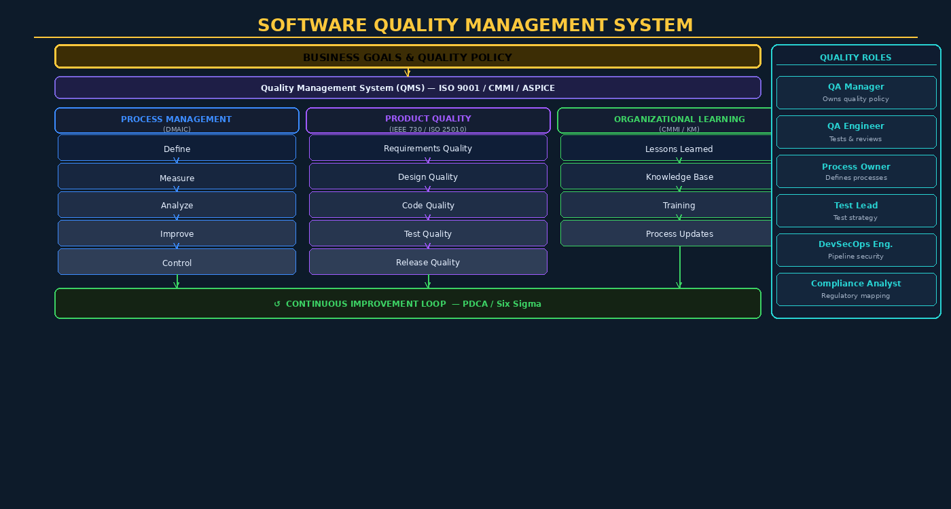Click the Define box in DMAIC

pos(177,149)
